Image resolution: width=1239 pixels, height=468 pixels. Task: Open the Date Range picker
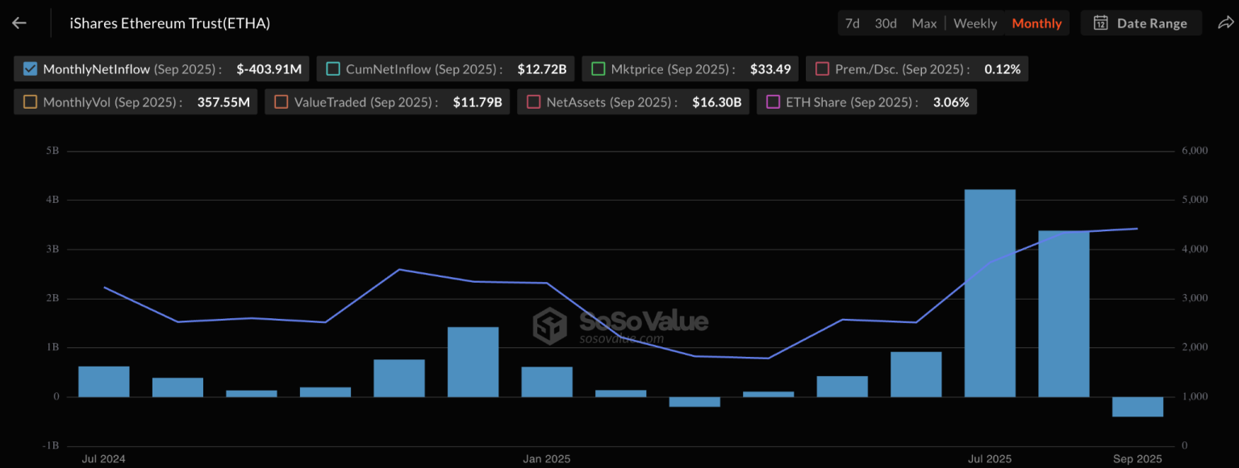click(1141, 23)
